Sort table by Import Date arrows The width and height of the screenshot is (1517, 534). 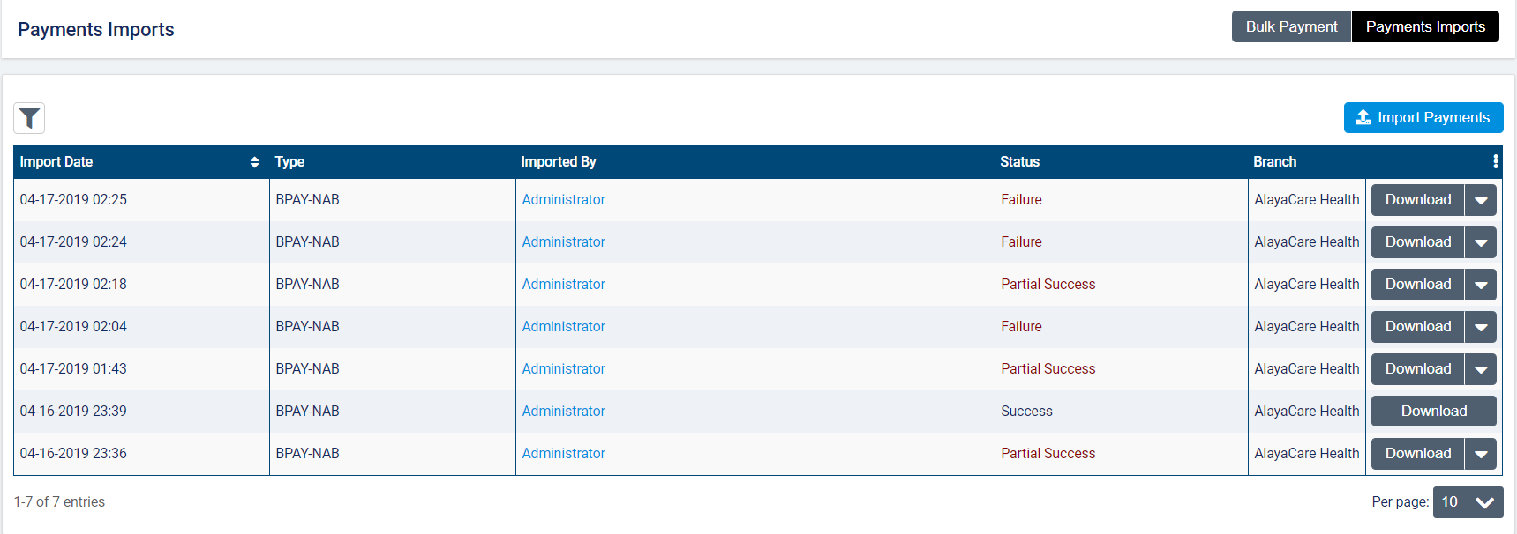254,162
